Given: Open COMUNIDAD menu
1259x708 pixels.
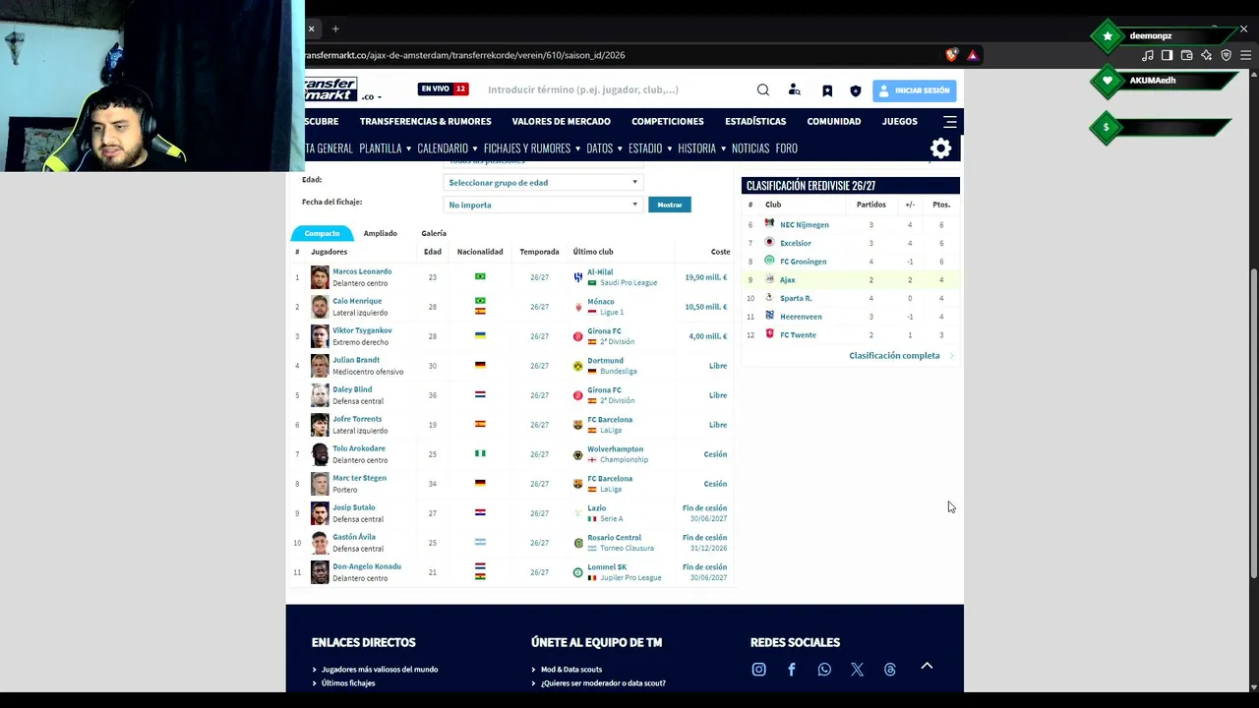Looking at the screenshot, I should pyautogui.click(x=834, y=122).
